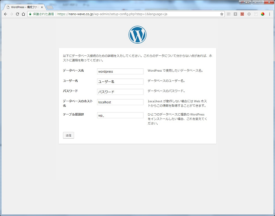Image resolution: width=275 pixels, height=216 pixels.
Task: Click the green padlock secure icon
Action: pos(30,14)
